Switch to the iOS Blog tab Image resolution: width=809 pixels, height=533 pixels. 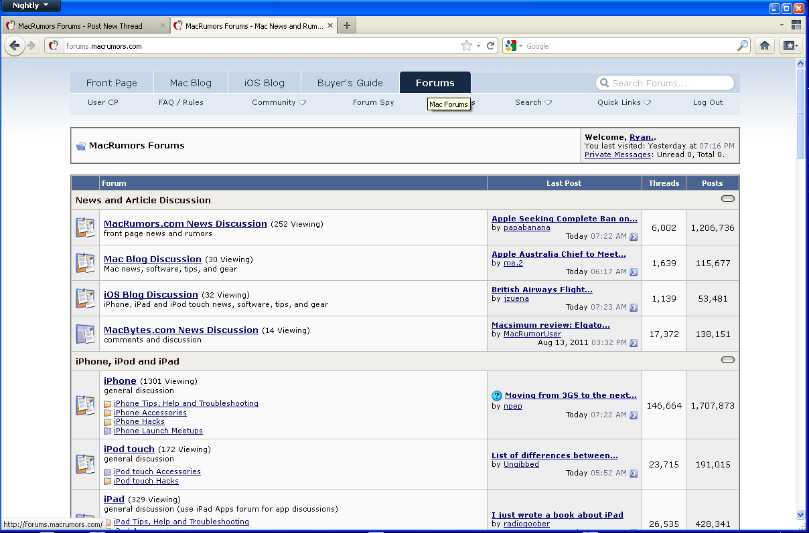pyautogui.click(x=264, y=83)
